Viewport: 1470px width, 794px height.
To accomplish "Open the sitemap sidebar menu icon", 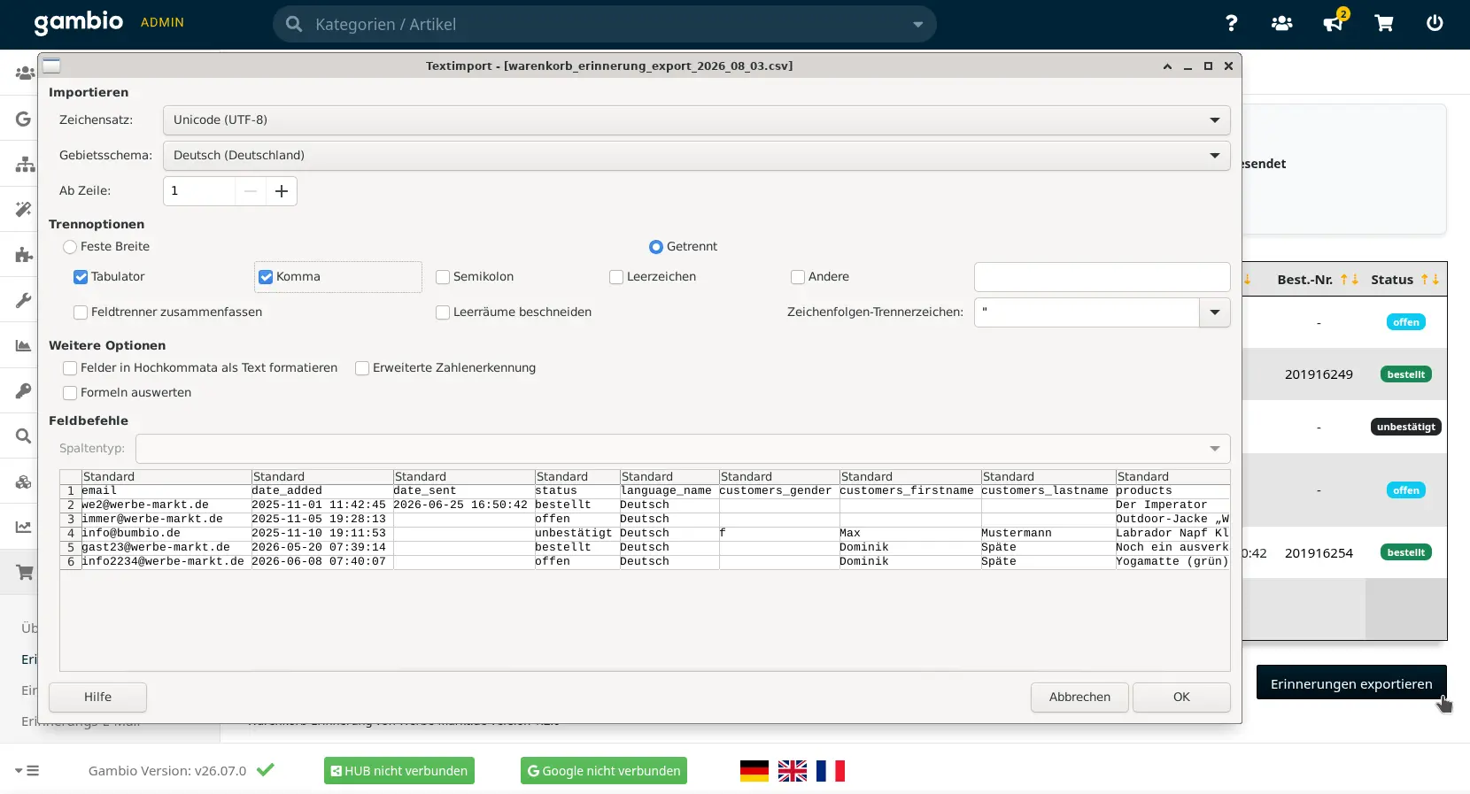I will pyautogui.click(x=24, y=164).
